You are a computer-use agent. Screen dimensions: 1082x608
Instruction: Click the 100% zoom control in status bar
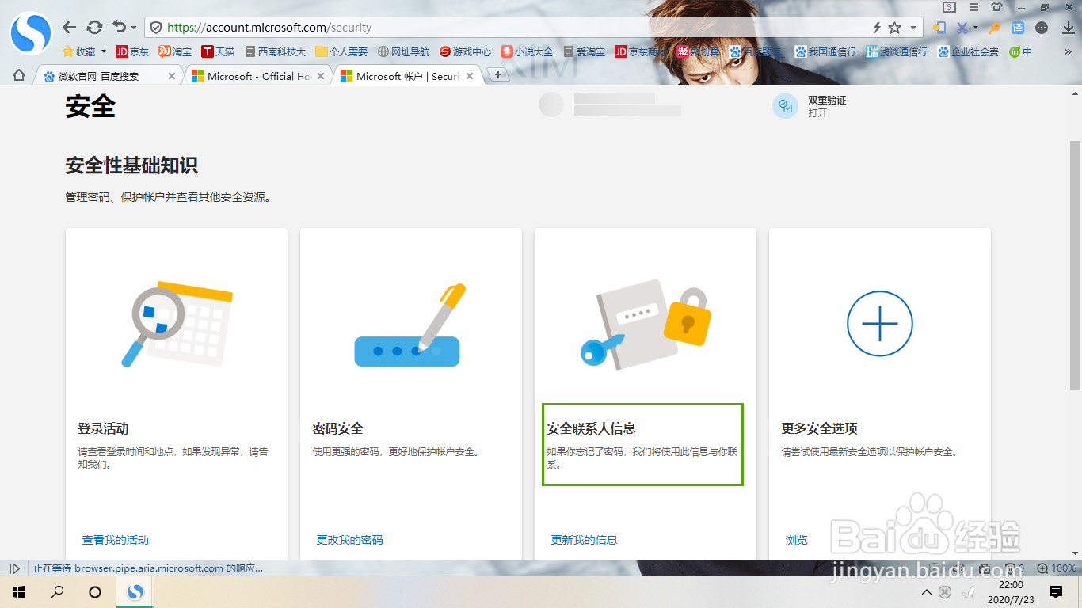(x=1059, y=568)
